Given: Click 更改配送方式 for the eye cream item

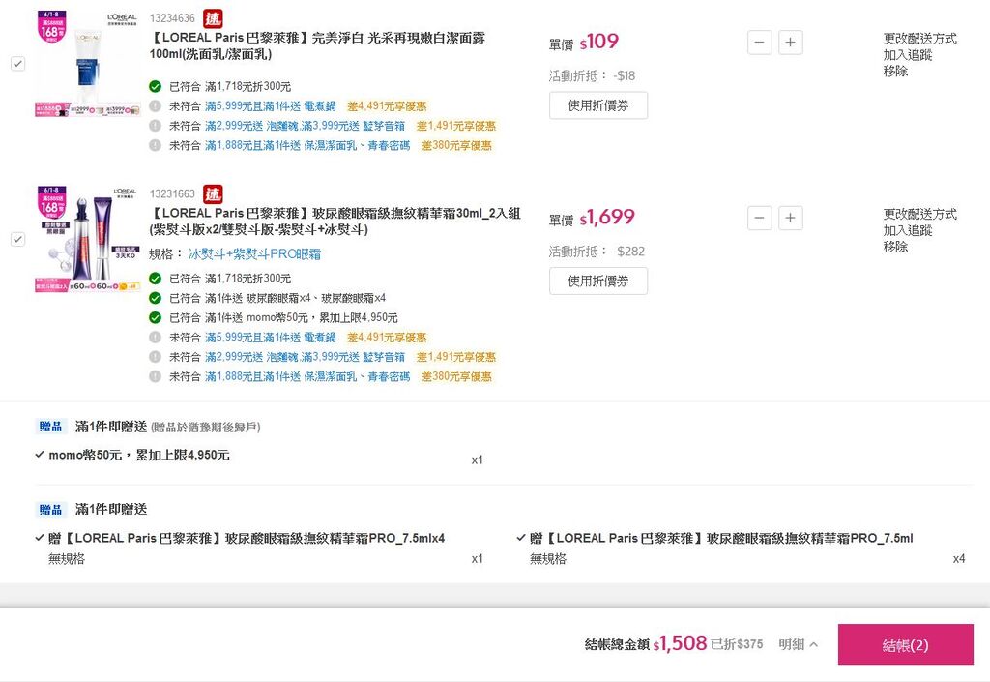Looking at the screenshot, I should (920, 214).
